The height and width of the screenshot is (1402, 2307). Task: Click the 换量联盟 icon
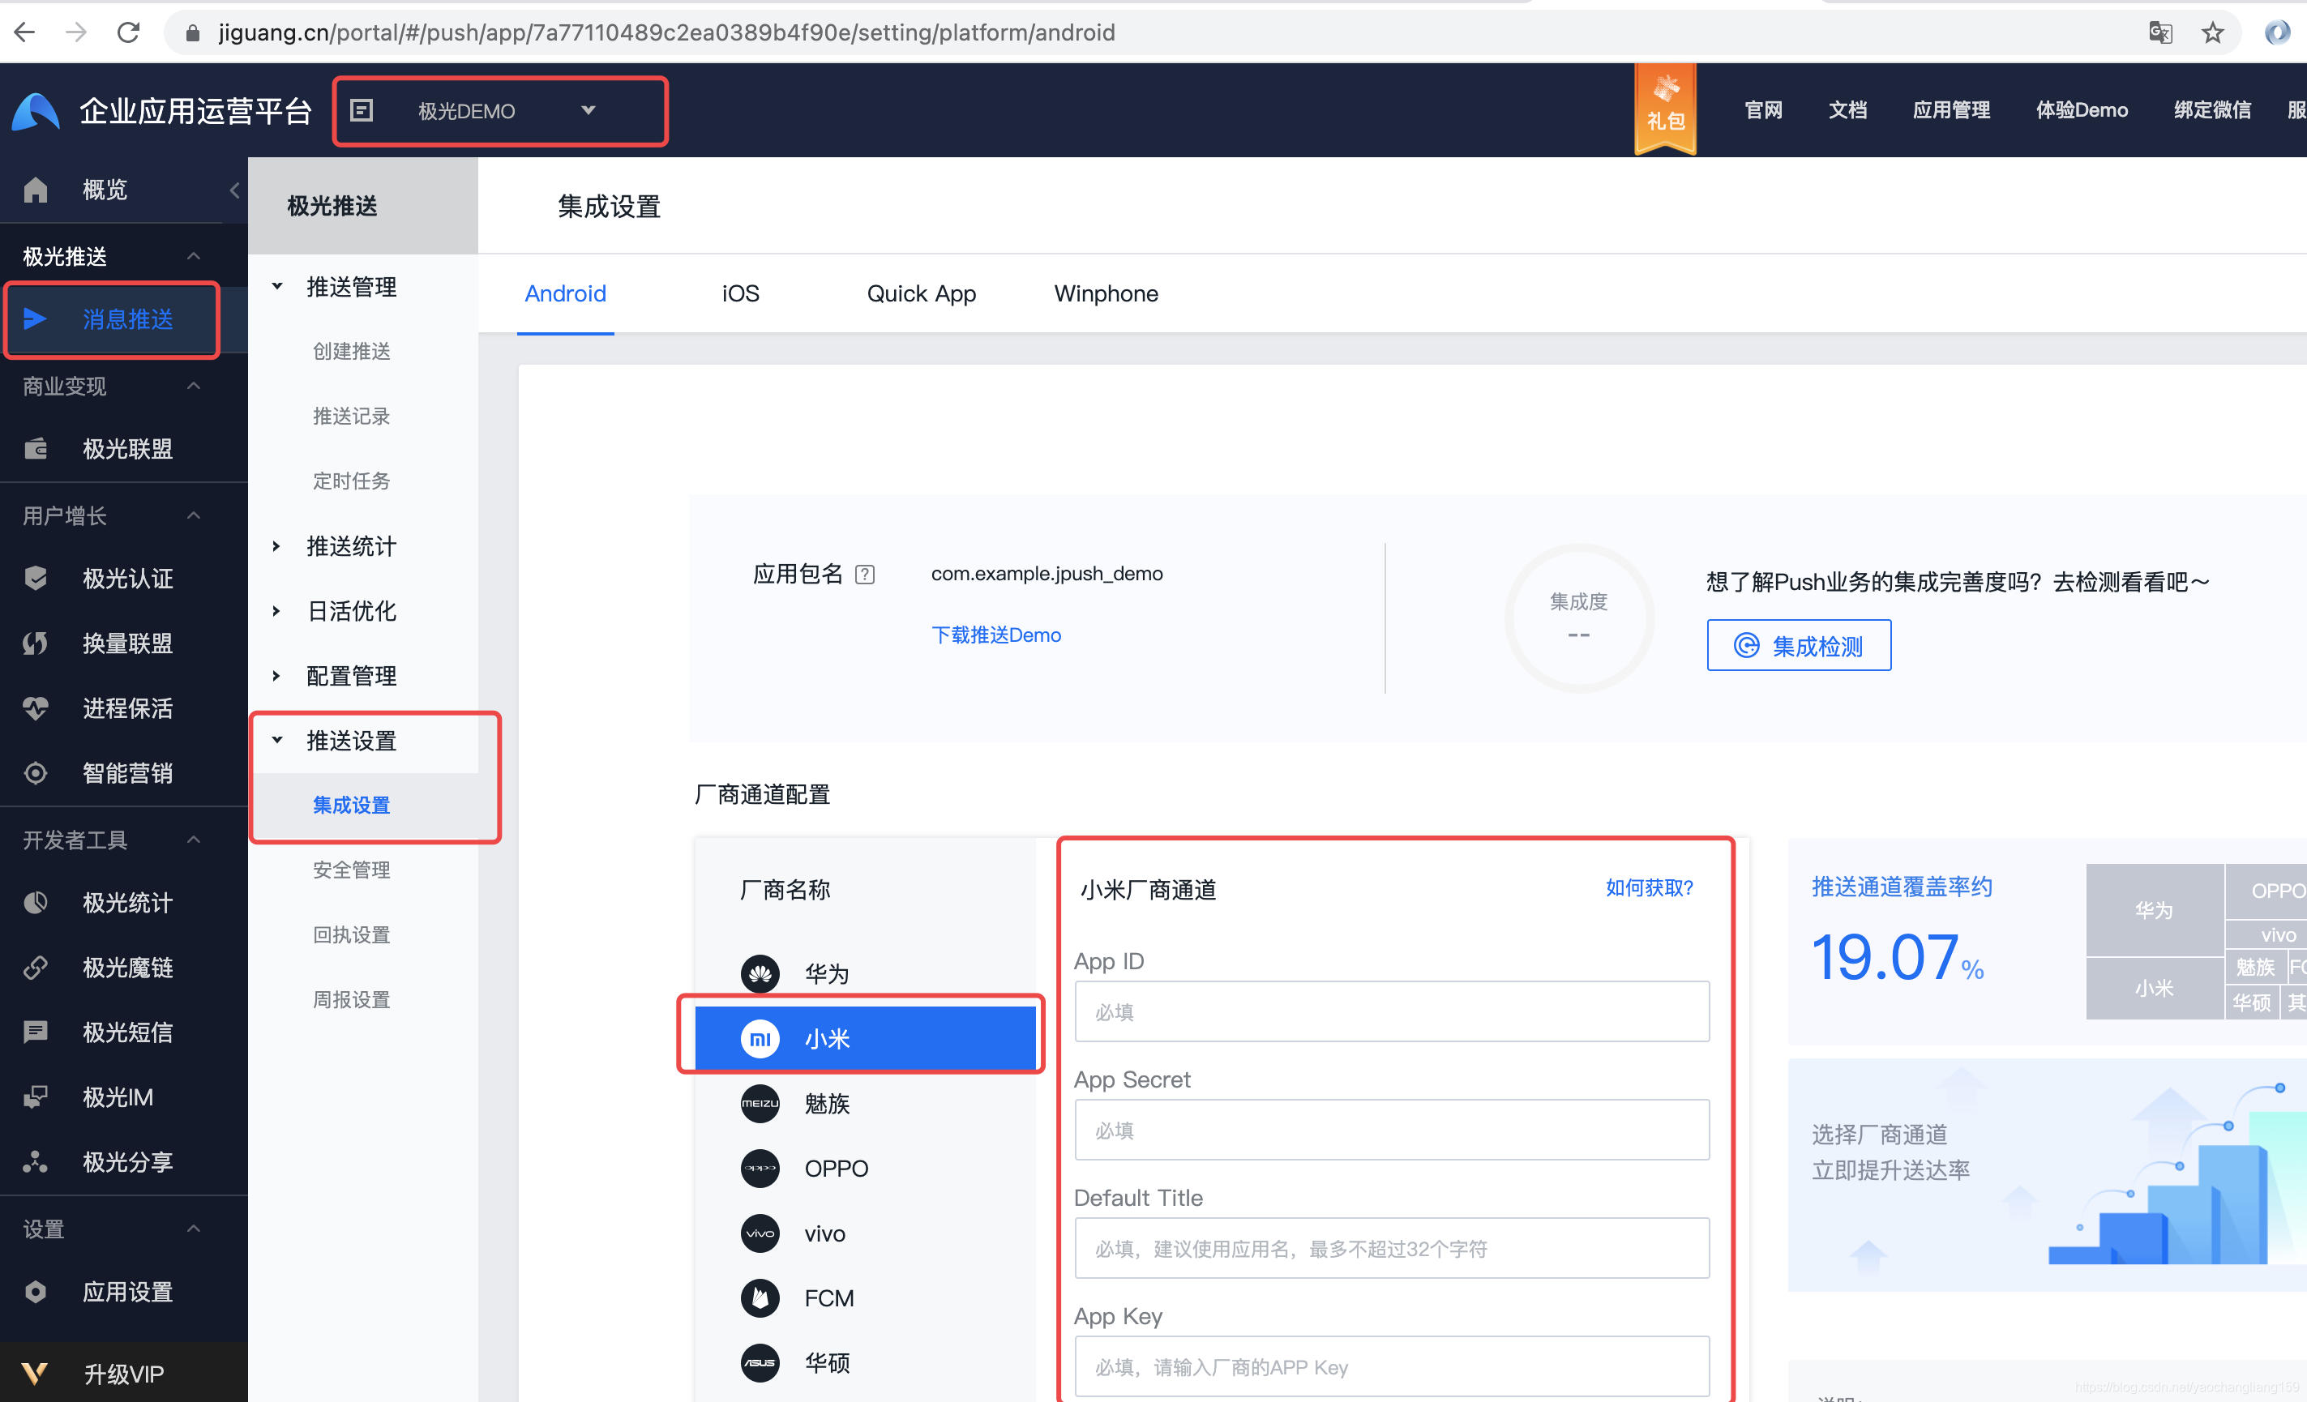tap(36, 643)
